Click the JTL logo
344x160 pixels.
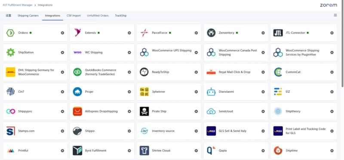(278, 33)
